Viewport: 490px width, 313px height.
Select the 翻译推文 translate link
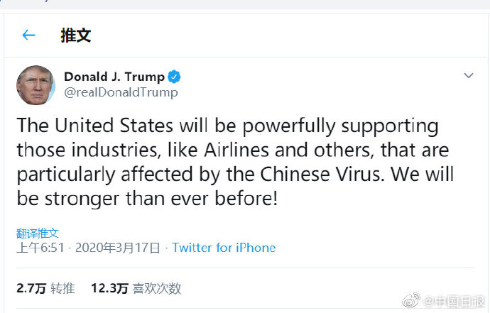coord(37,233)
